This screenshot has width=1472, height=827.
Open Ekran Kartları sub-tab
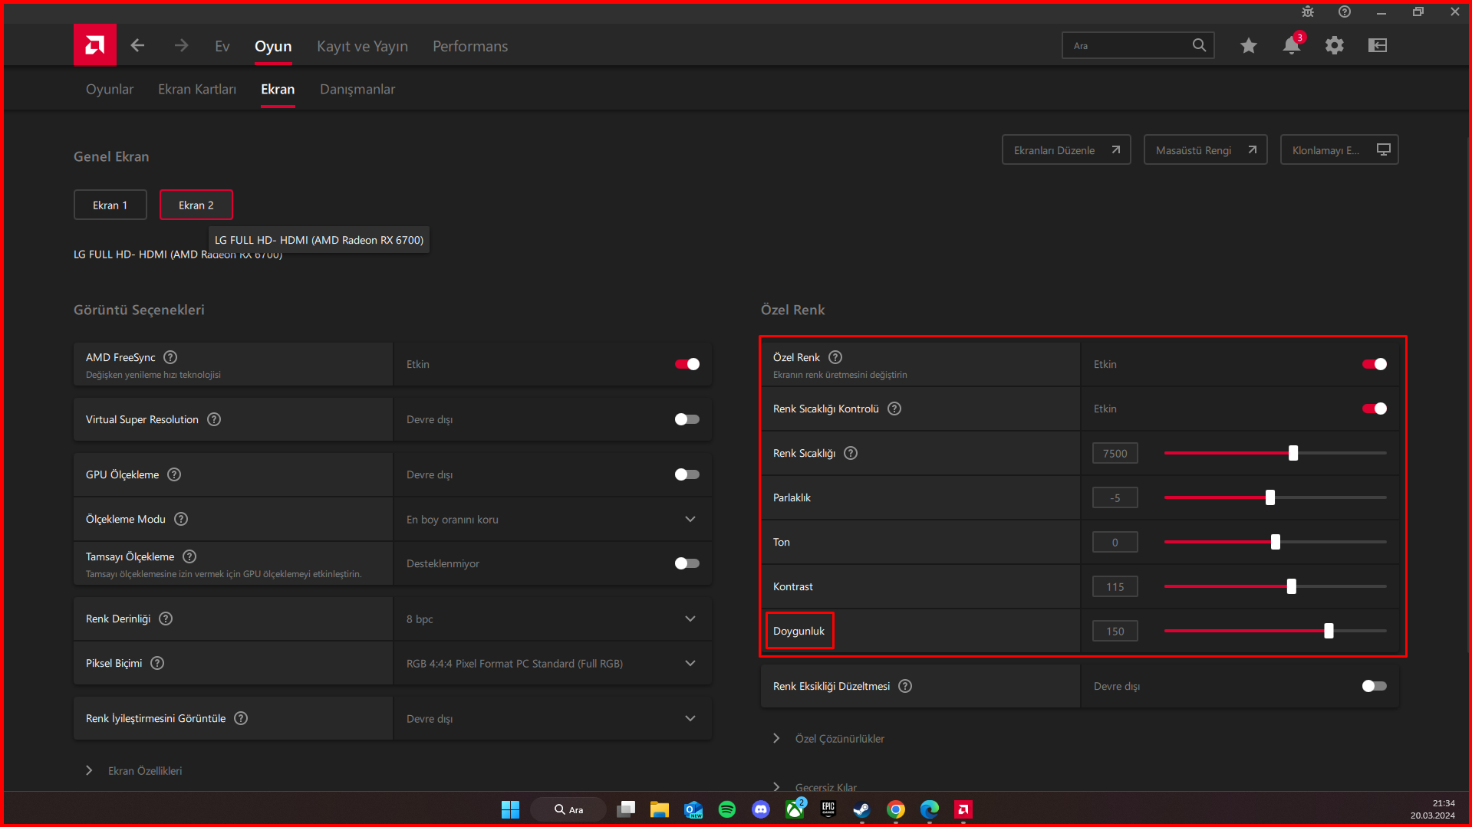[197, 89]
